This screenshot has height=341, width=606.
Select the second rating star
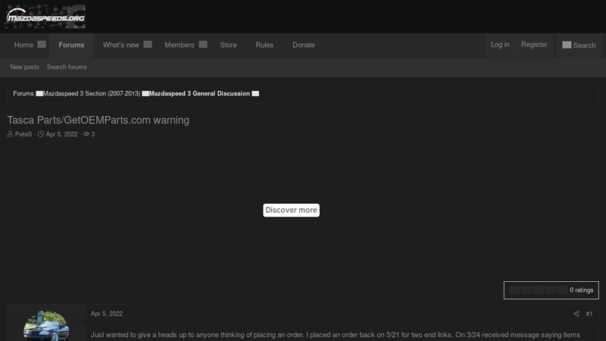526,290
